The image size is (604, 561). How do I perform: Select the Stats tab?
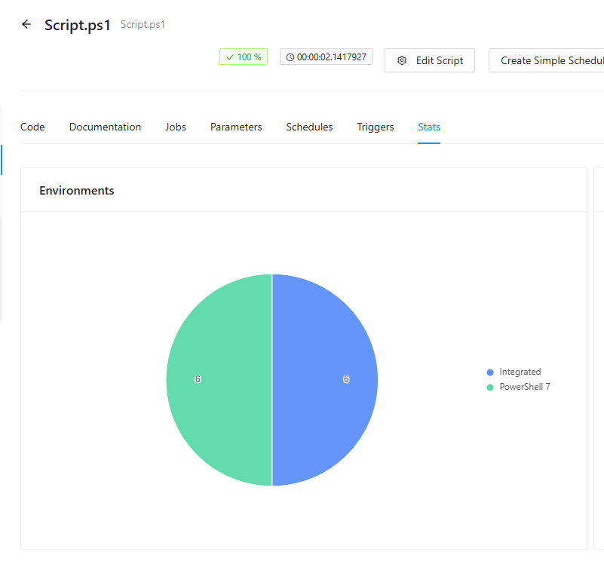coord(429,127)
